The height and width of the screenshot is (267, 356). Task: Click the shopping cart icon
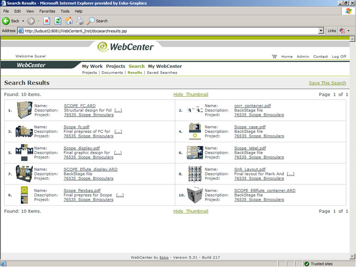point(274,56)
